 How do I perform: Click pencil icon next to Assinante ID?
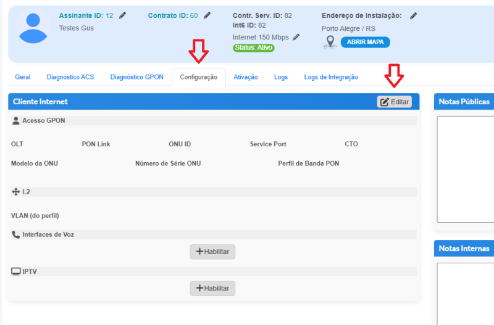pyautogui.click(x=122, y=15)
